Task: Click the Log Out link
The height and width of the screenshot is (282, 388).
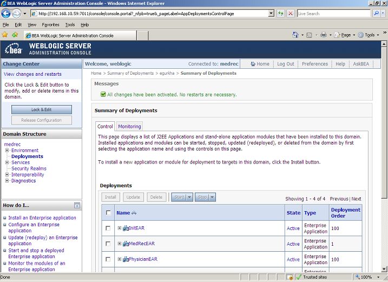Action: point(286,64)
